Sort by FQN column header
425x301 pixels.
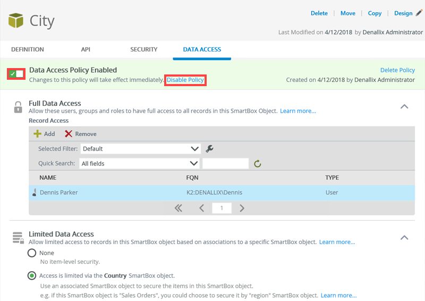192,178
